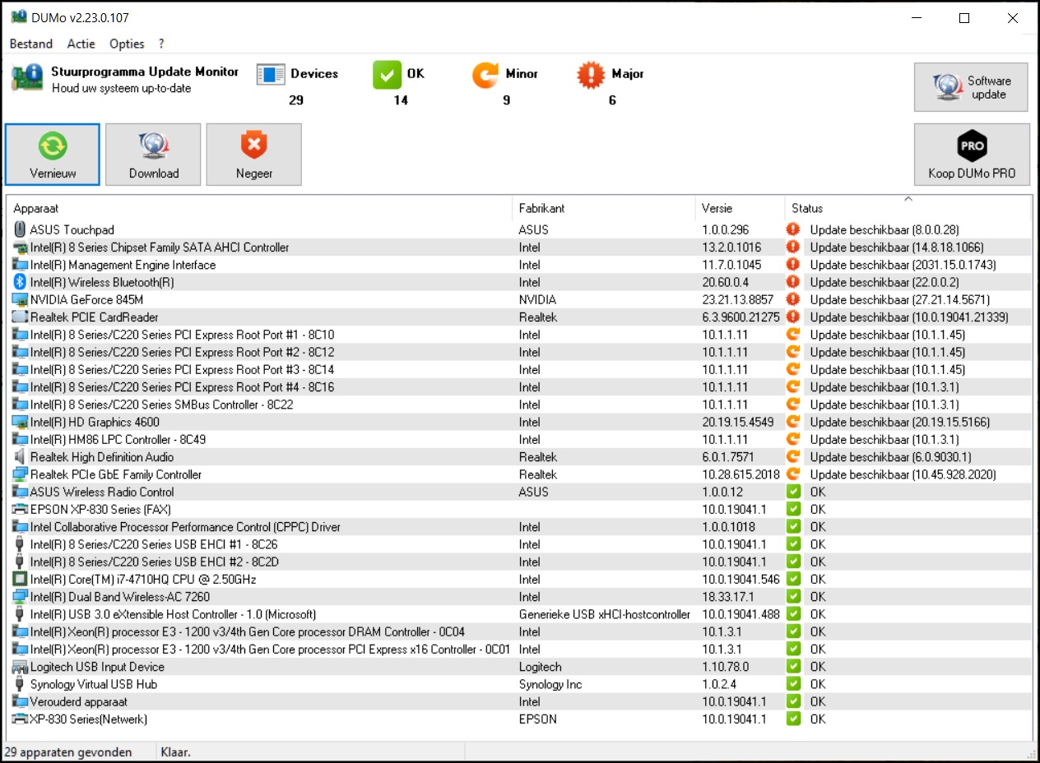This screenshot has width=1040, height=763.
Task: Click the Negeer ignore button
Action: (254, 155)
